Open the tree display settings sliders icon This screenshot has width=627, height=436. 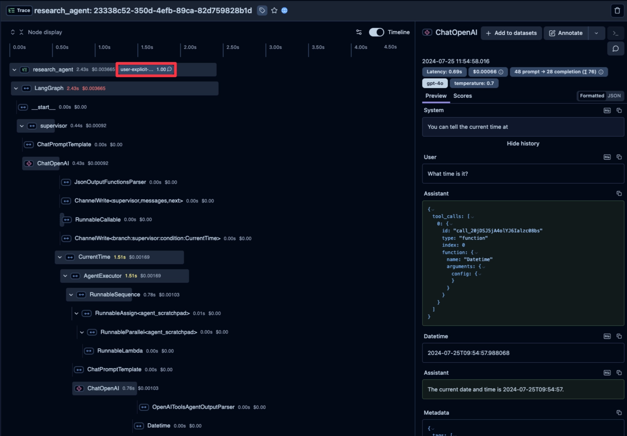coord(359,32)
